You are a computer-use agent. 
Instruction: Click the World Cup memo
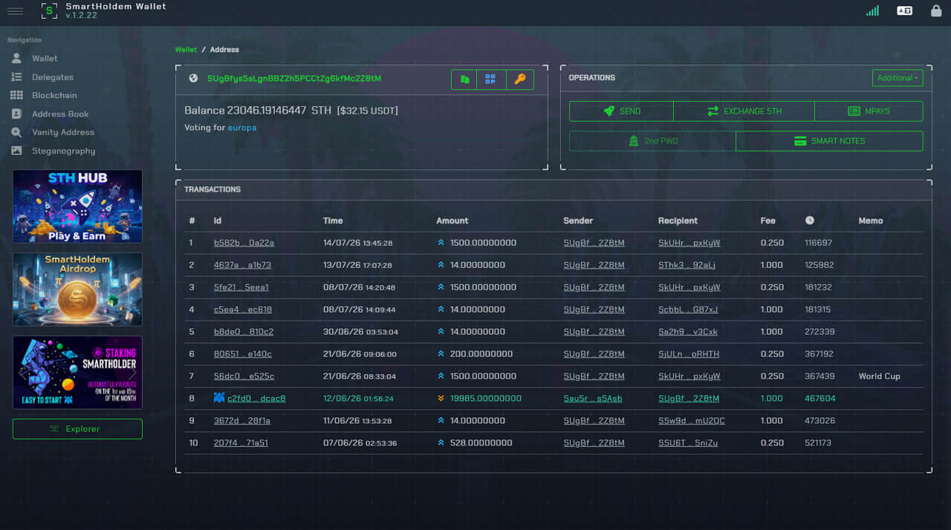pos(879,376)
